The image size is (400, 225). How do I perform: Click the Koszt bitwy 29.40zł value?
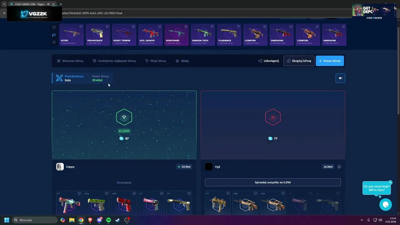click(97, 80)
